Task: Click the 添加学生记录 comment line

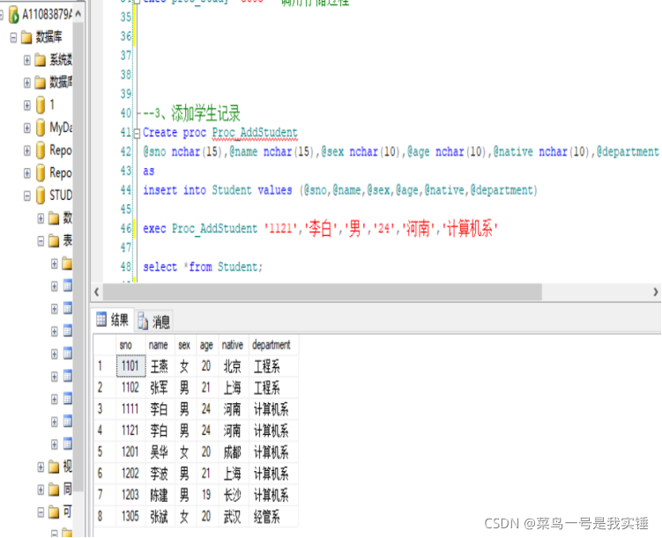Action: point(191,114)
